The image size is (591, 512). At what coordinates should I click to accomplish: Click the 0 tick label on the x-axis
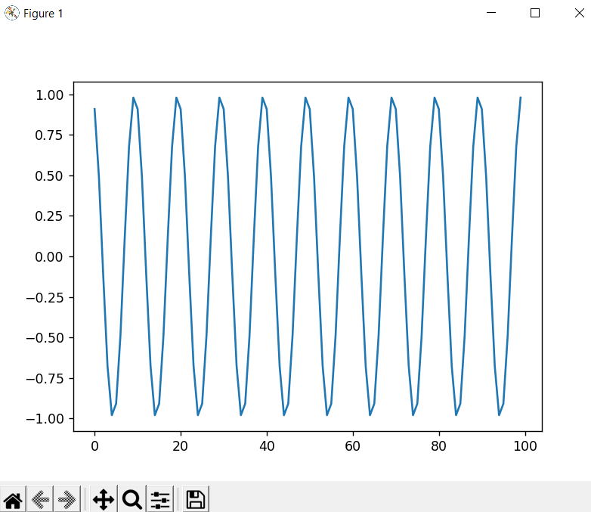coord(94,446)
